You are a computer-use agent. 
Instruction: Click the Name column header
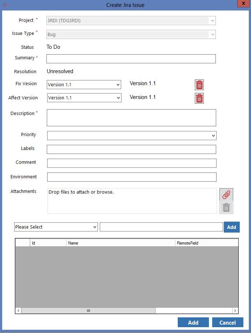pos(121,243)
